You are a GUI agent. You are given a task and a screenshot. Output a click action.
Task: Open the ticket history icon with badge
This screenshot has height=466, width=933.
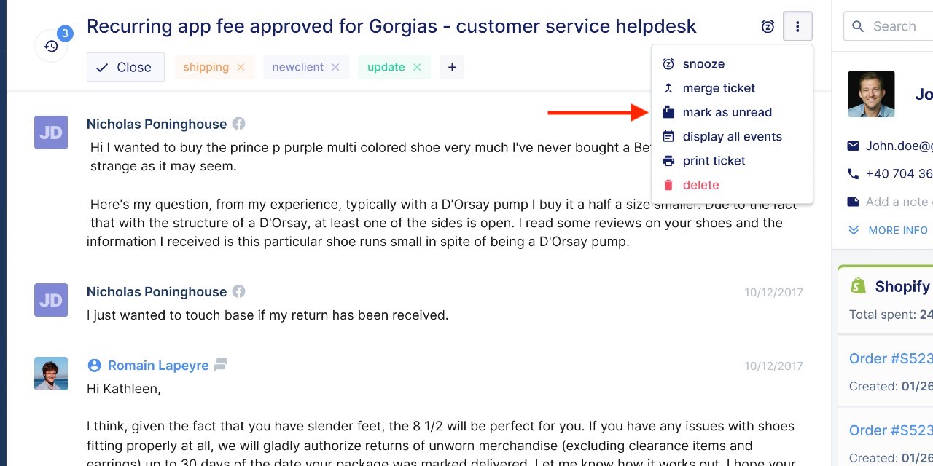coord(51,46)
